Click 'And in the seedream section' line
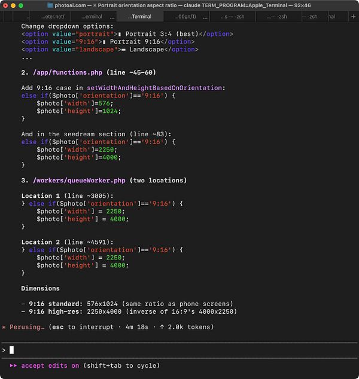Screen dimensions: 359x379 coord(96,134)
